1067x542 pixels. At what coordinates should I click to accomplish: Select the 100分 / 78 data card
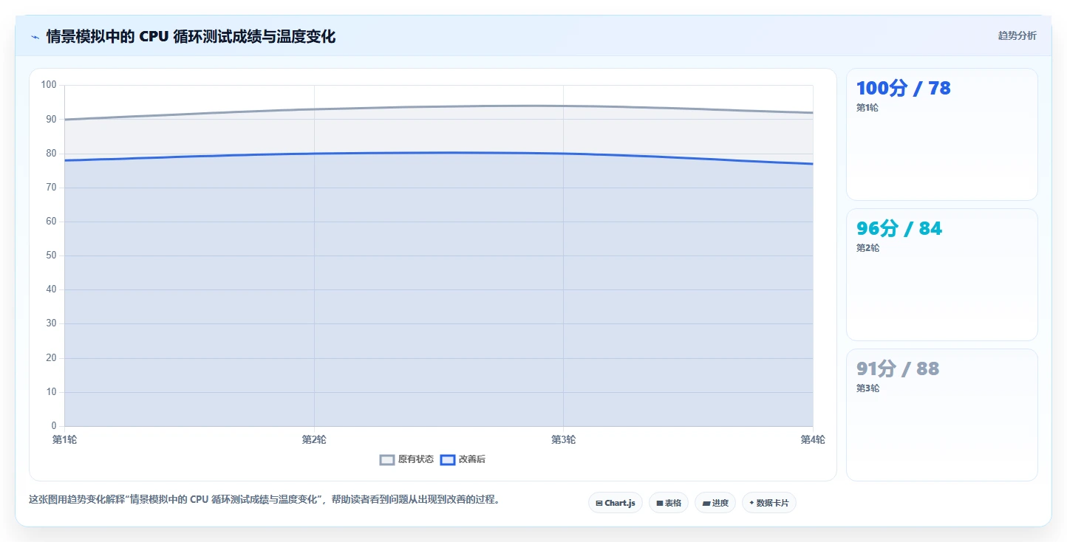click(941, 134)
